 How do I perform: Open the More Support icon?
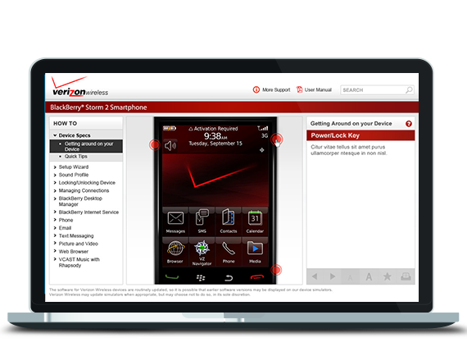(x=256, y=89)
